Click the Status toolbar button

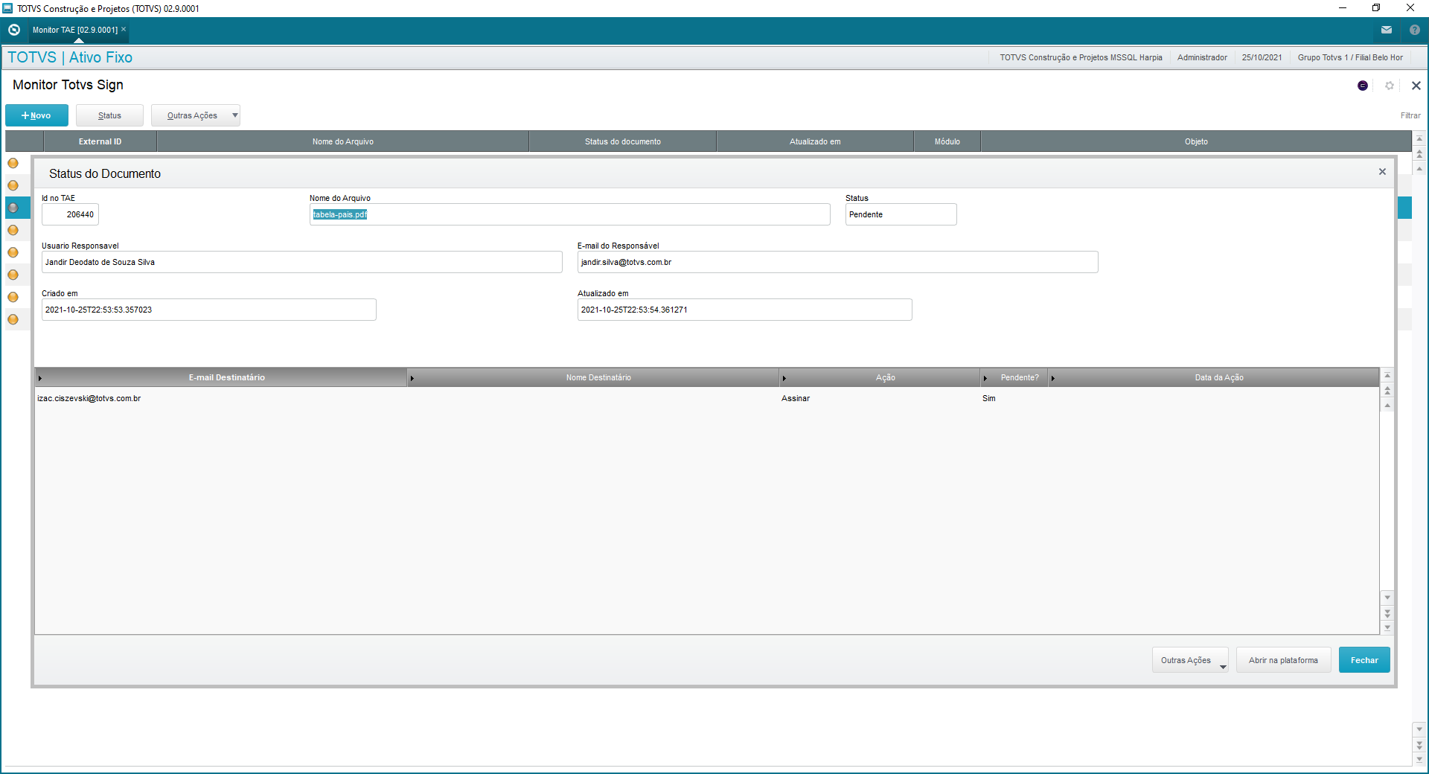(109, 115)
